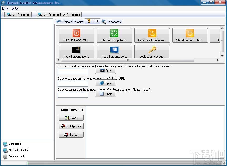
Task: Click the Lock Workstations key icon
Action: 152,50
